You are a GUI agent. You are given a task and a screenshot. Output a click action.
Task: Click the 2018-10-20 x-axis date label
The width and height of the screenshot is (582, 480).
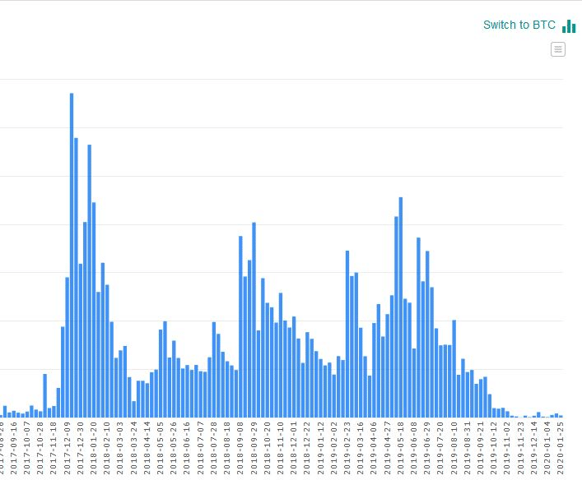coord(268,448)
